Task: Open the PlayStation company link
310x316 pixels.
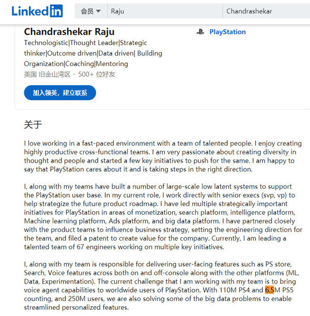Action: 227,32
